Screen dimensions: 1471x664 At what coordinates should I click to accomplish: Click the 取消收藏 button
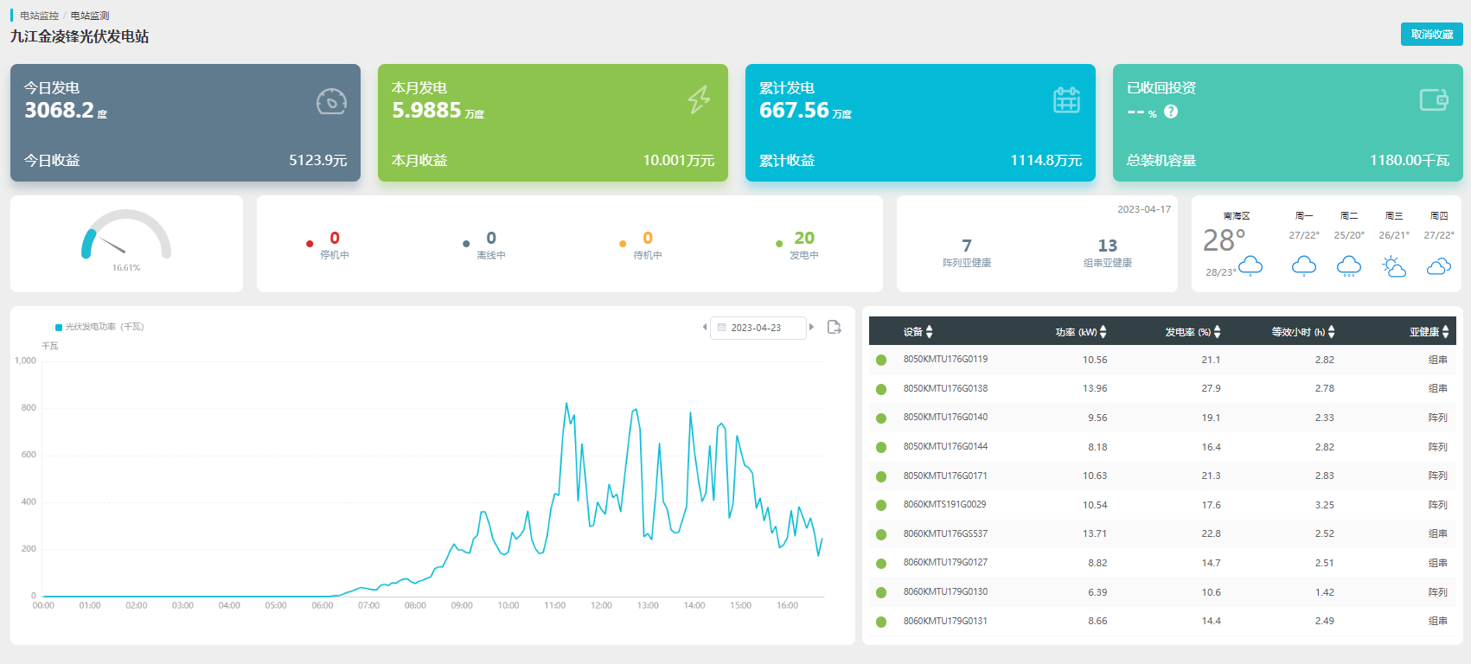tap(1431, 35)
